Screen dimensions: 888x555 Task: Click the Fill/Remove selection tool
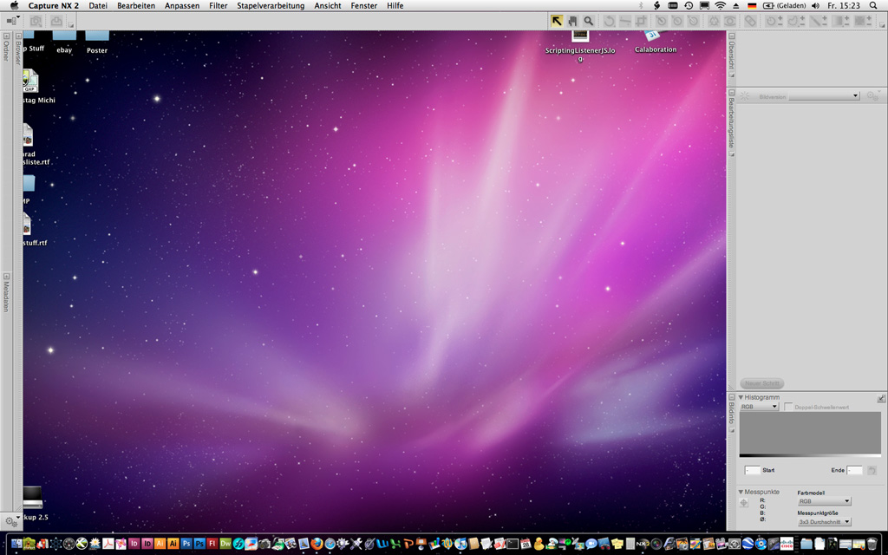click(x=863, y=21)
